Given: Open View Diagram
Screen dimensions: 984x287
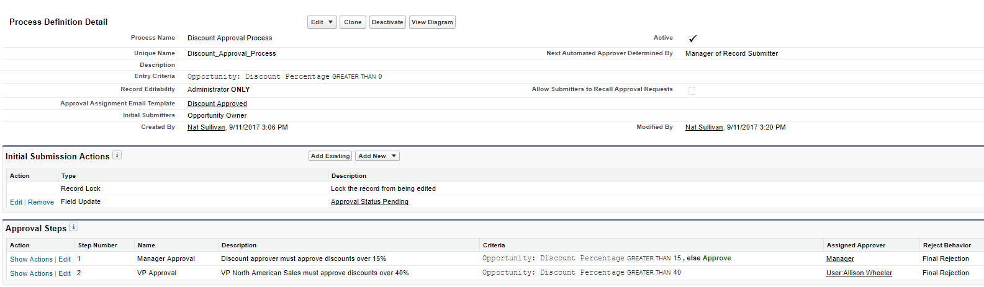Looking at the screenshot, I should 432,22.
